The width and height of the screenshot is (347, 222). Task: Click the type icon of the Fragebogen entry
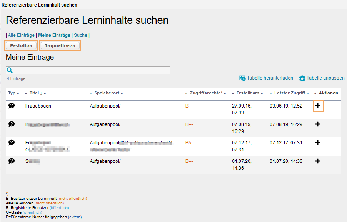(x=11, y=105)
